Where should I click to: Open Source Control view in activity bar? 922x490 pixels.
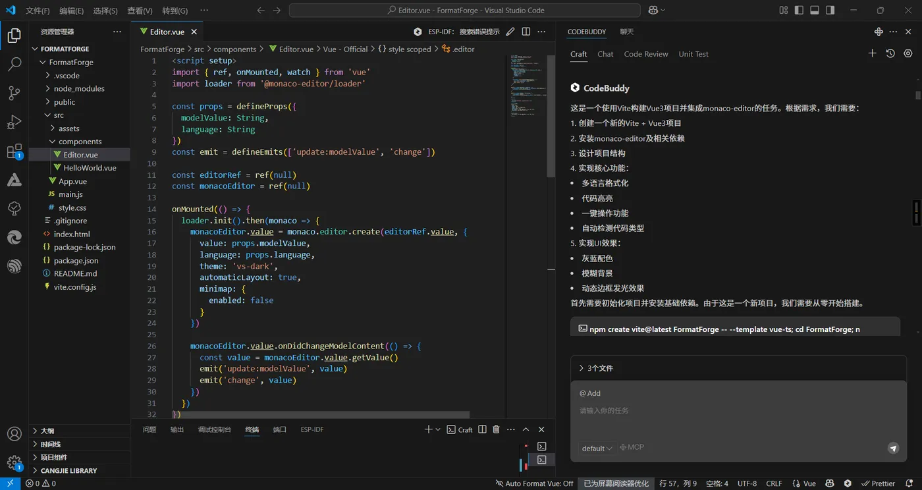pyautogui.click(x=14, y=93)
